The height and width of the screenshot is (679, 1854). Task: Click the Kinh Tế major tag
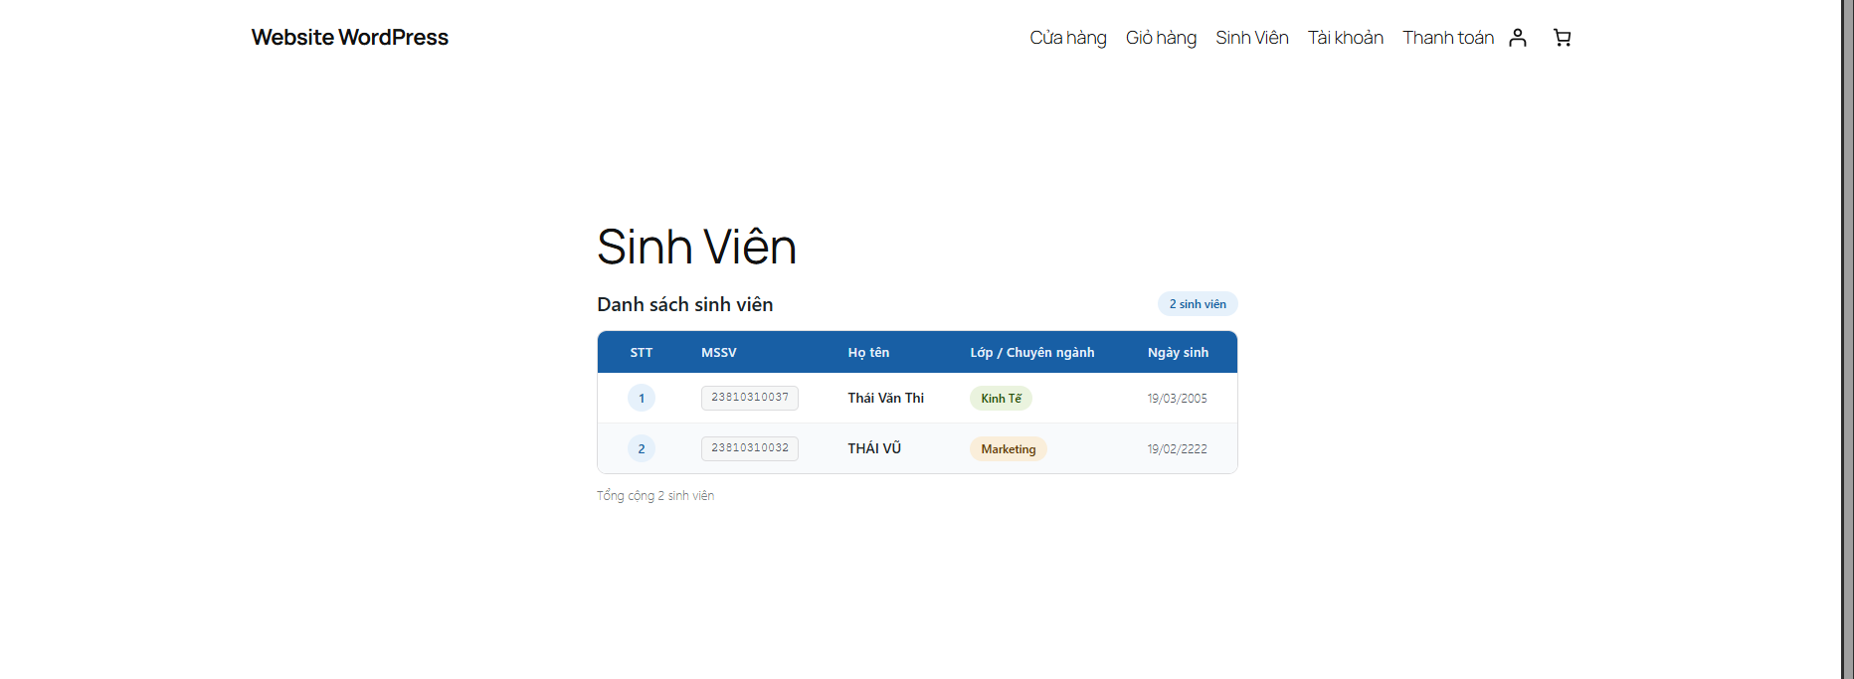click(1001, 399)
